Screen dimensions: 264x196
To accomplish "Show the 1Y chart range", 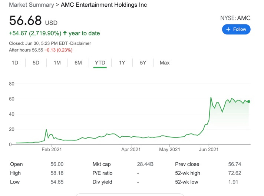I will 122,63.
